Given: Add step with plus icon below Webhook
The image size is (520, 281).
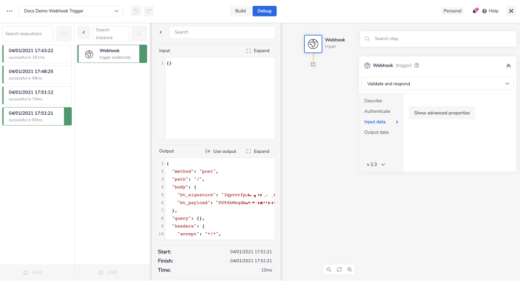Looking at the screenshot, I should 313,64.
